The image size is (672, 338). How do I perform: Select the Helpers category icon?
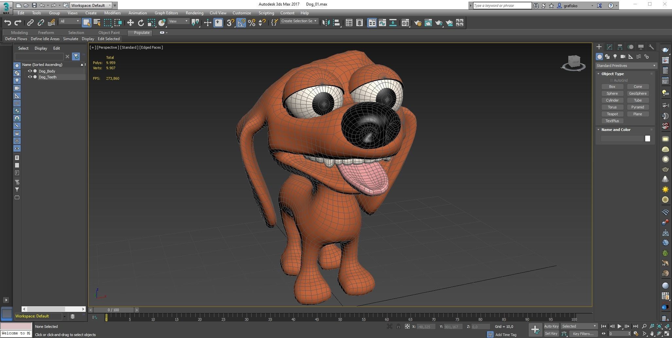pos(631,56)
